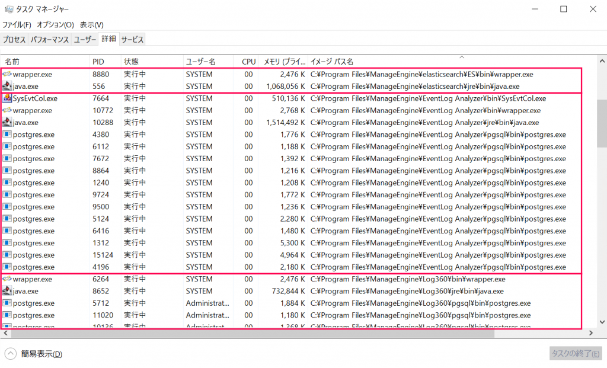Switch to the ユーザー tab

point(85,40)
